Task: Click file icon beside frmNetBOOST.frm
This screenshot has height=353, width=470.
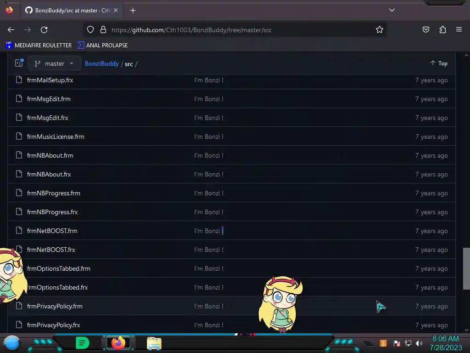Action: [19, 231]
